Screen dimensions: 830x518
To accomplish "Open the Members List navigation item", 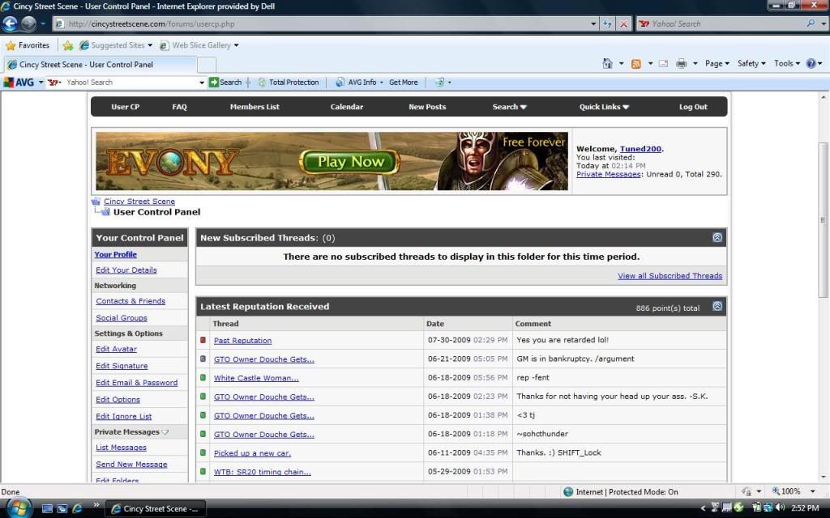I will [x=255, y=107].
